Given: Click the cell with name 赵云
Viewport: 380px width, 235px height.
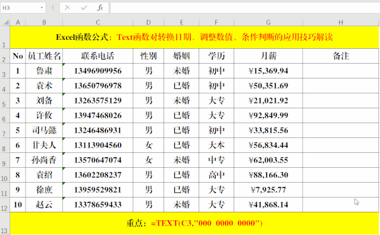Looking at the screenshot, I should click(44, 205).
